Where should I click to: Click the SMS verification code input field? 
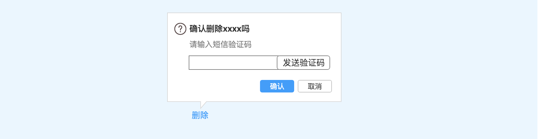(x=233, y=63)
